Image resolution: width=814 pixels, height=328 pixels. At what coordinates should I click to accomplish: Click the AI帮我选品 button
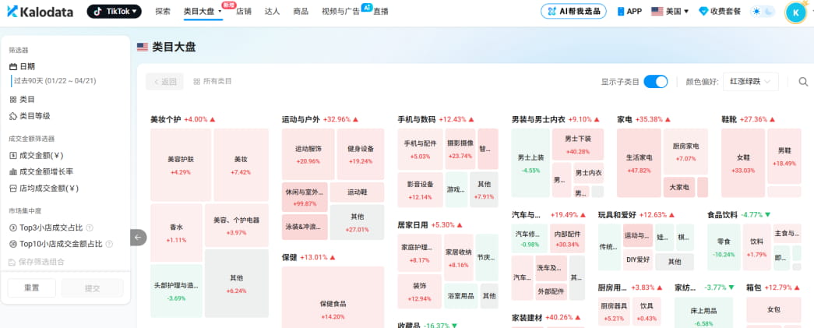point(573,11)
